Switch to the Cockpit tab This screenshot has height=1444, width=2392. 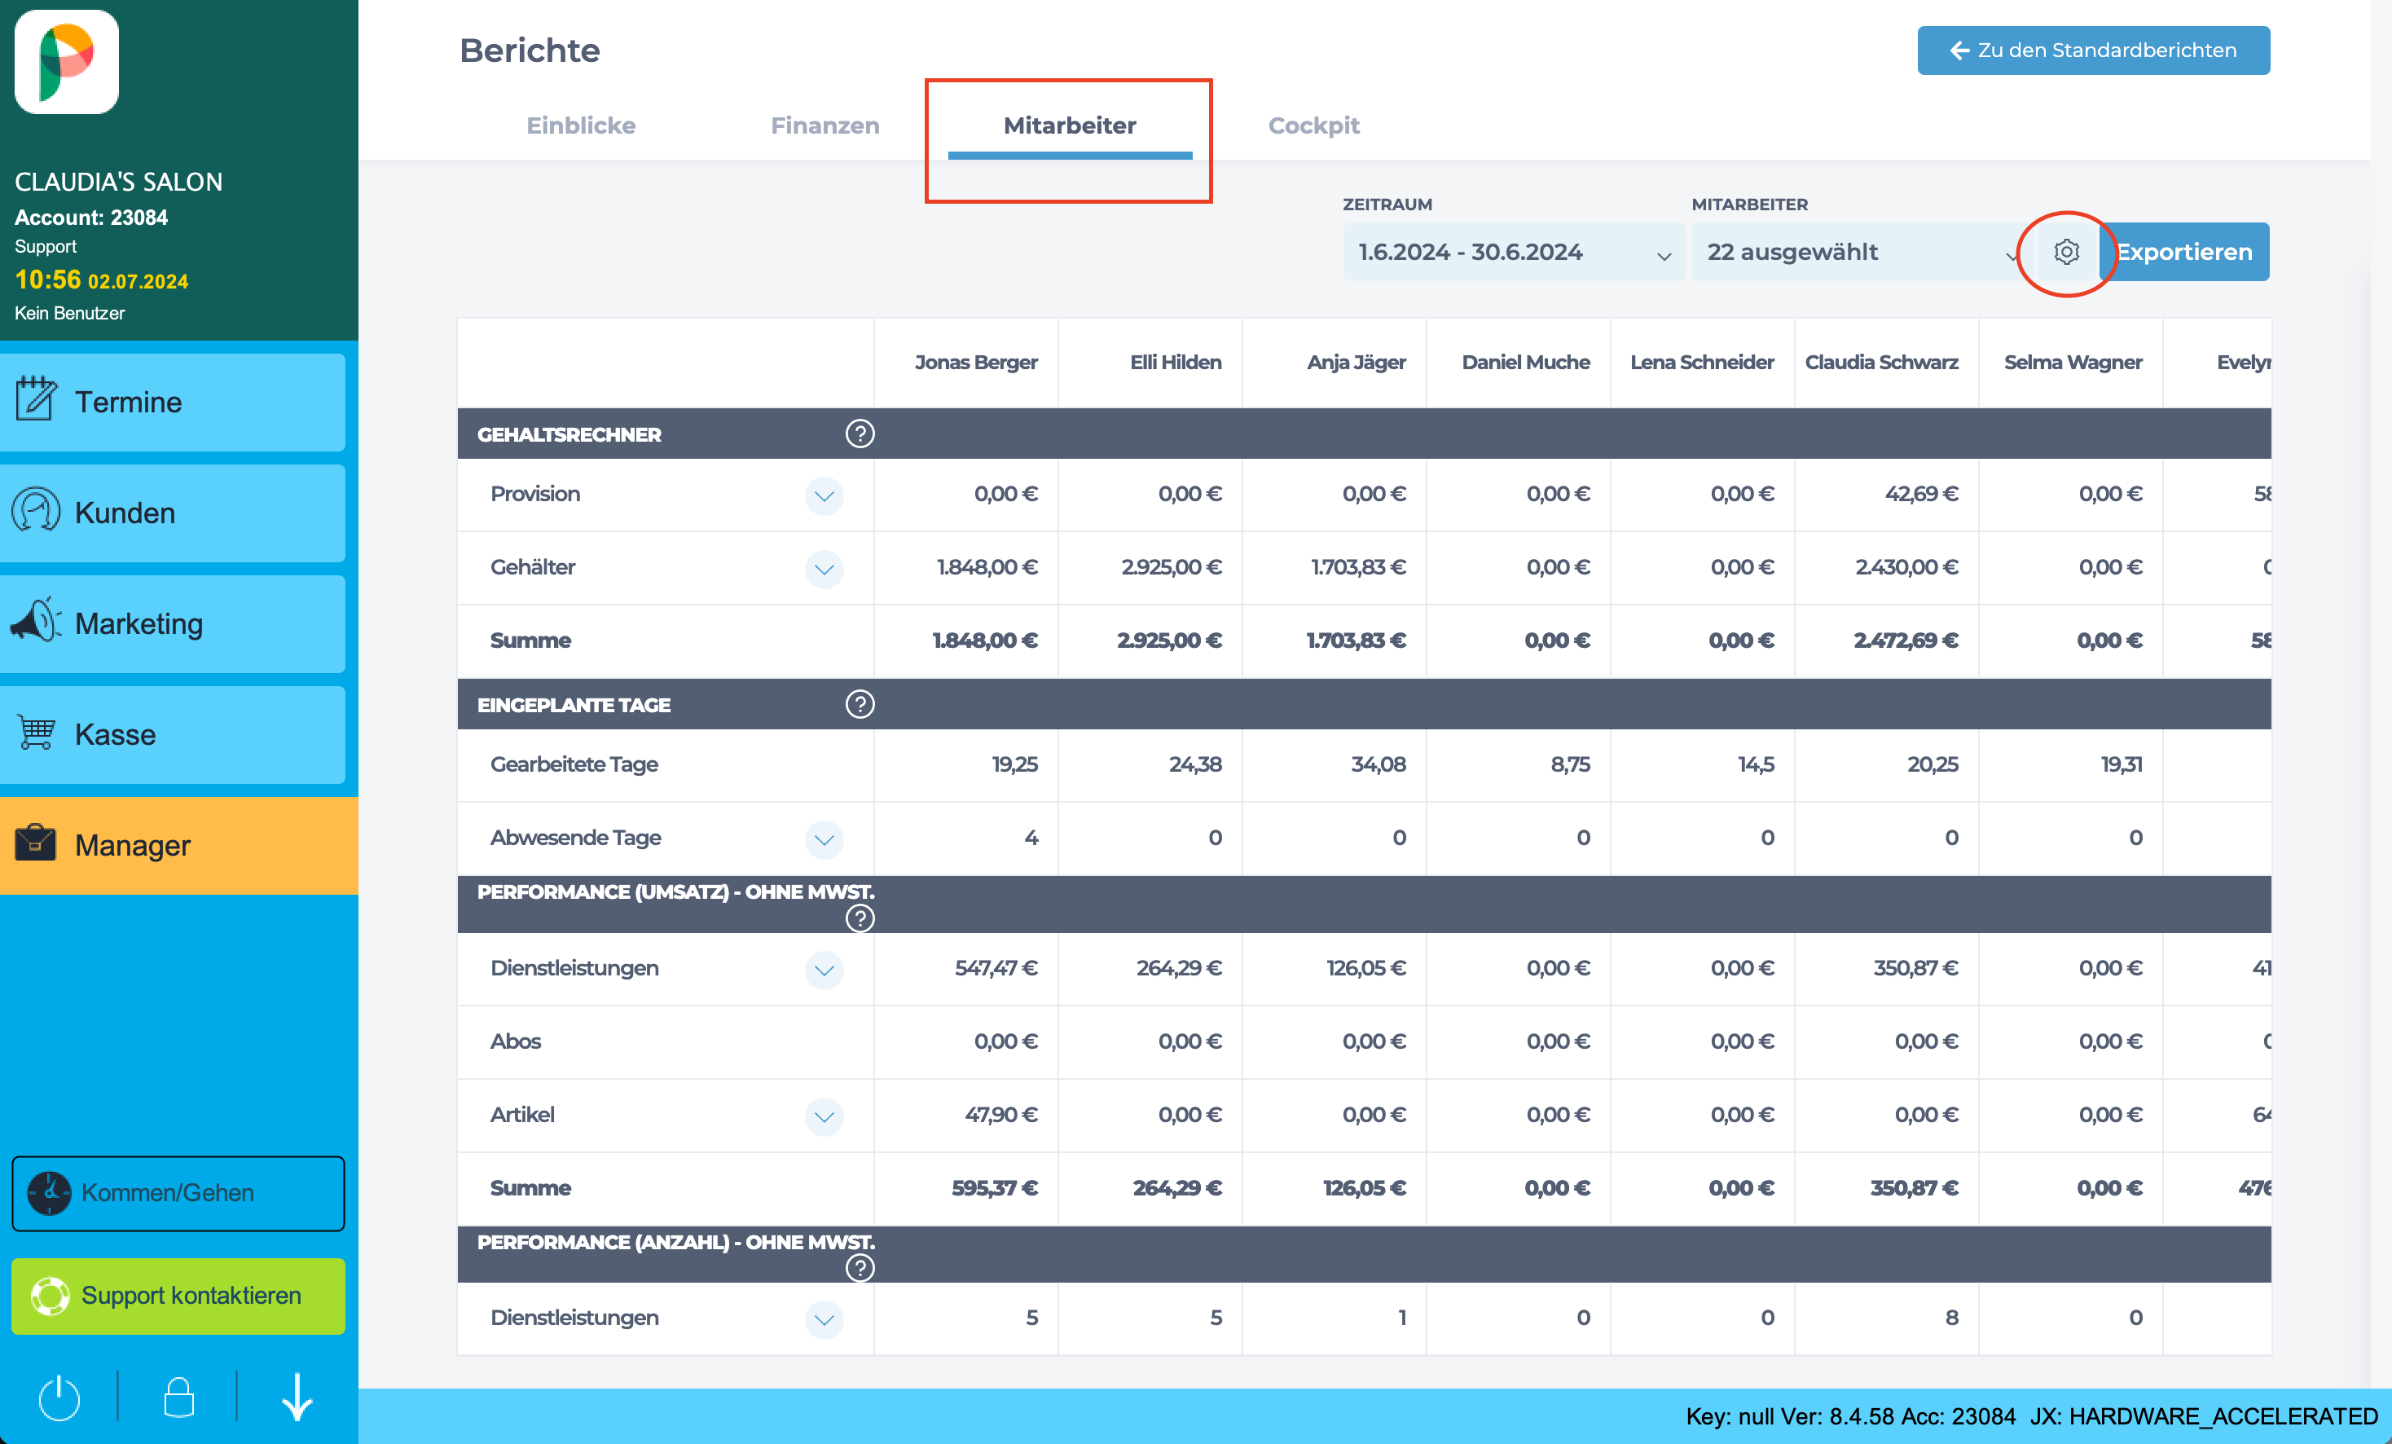tap(1313, 125)
